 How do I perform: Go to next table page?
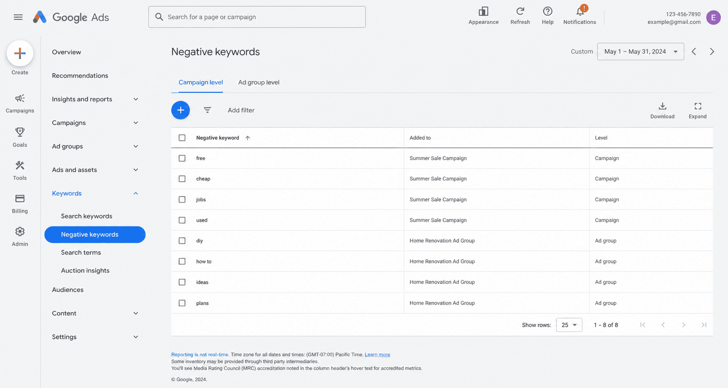684,325
